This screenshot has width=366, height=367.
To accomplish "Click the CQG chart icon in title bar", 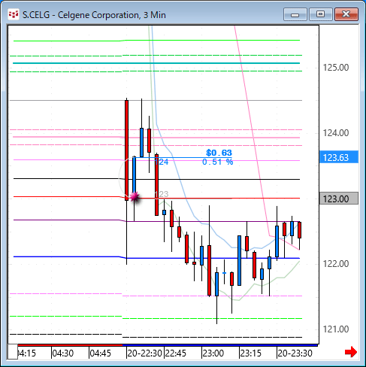I will 14,14.
